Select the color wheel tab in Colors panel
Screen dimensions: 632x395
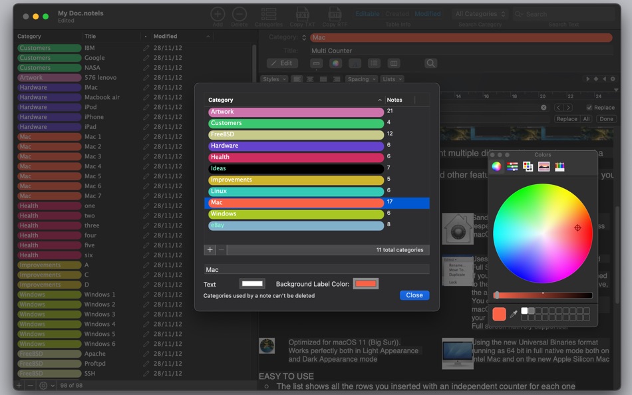point(496,166)
